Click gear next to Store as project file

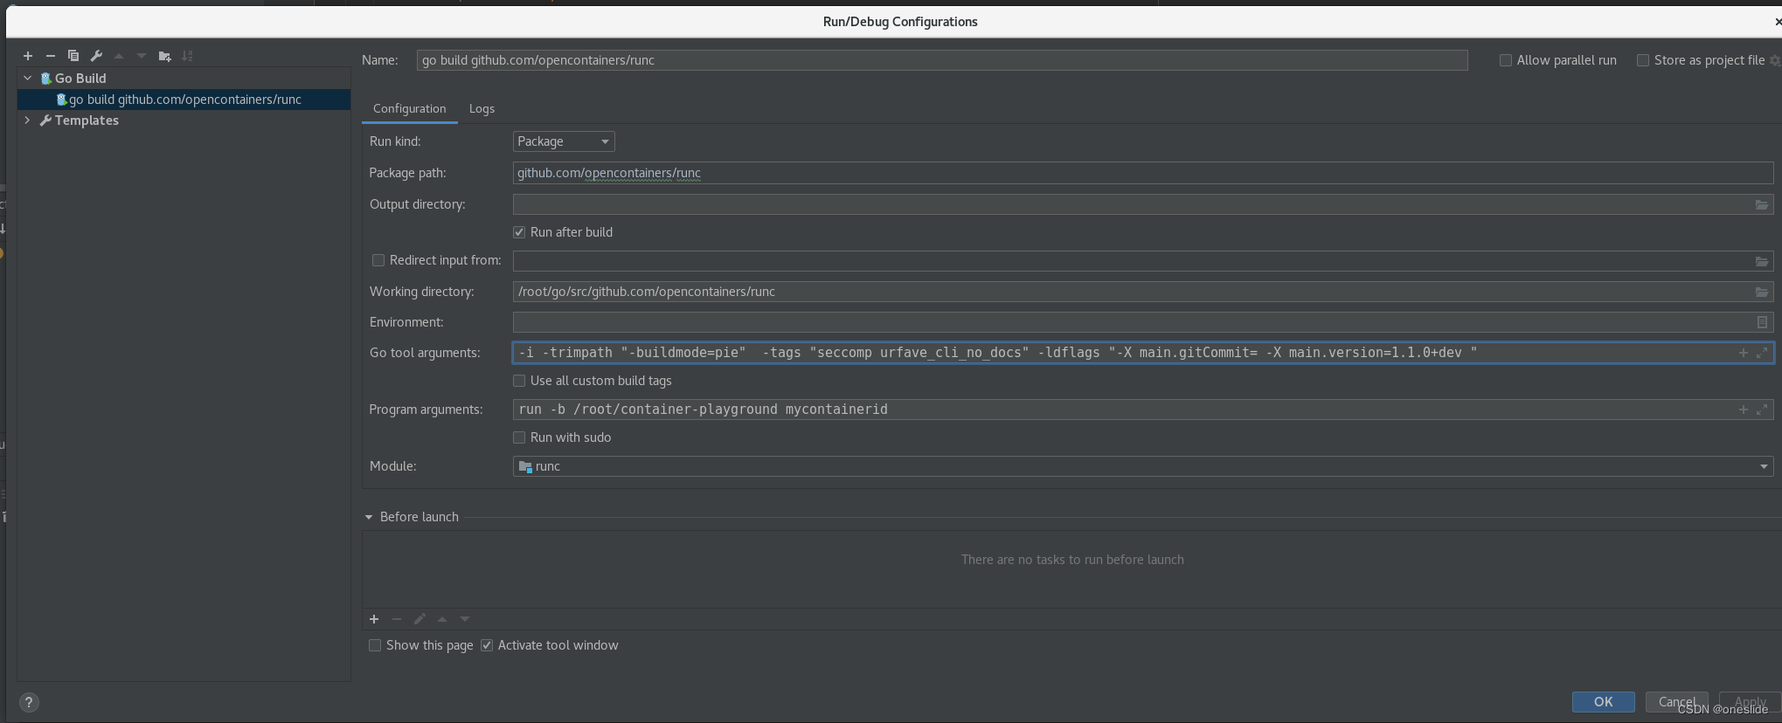pyautogui.click(x=1775, y=60)
